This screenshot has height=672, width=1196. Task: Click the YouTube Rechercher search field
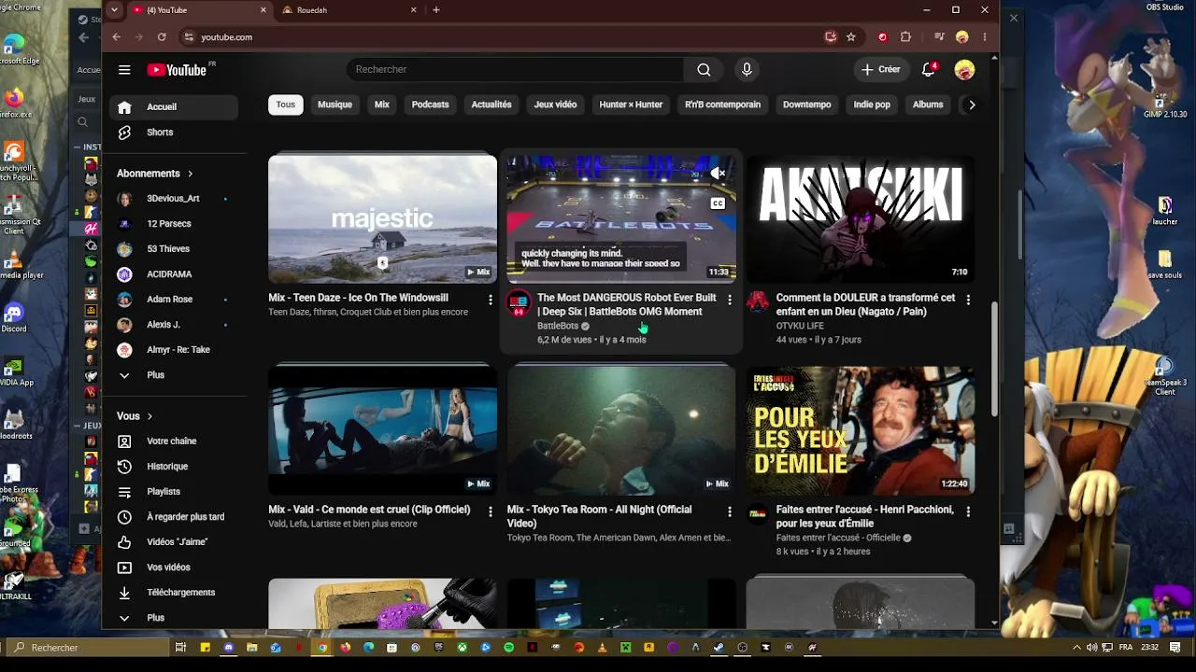click(515, 70)
